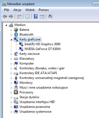The image size is (99, 118).
Task: Click the Forward arrow toolbar icon
Action: [11, 16]
